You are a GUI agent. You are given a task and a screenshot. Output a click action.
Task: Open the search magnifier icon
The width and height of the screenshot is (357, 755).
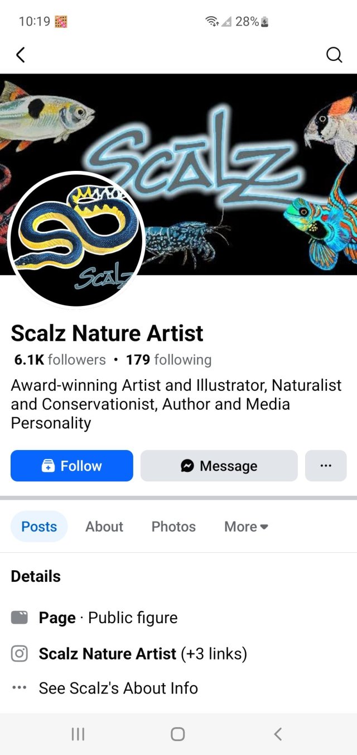[x=334, y=55]
